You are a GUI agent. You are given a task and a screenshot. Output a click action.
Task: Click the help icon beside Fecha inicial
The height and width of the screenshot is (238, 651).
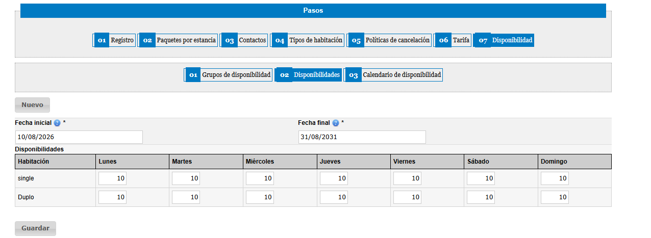(57, 123)
